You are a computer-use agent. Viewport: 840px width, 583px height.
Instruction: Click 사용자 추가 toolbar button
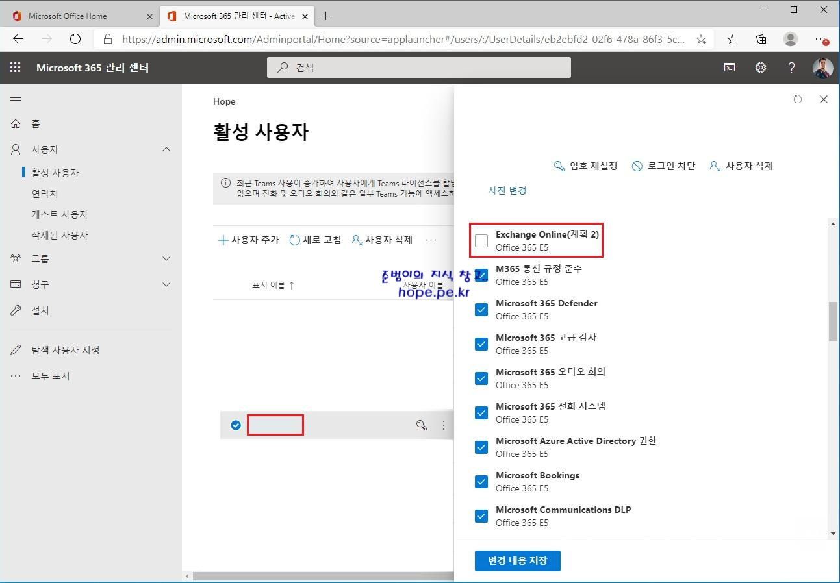pyautogui.click(x=248, y=240)
